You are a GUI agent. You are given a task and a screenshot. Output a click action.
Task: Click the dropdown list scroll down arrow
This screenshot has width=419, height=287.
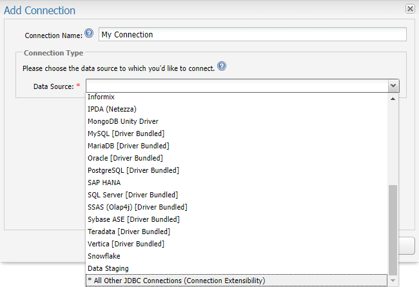pyautogui.click(x=393, y=281)
